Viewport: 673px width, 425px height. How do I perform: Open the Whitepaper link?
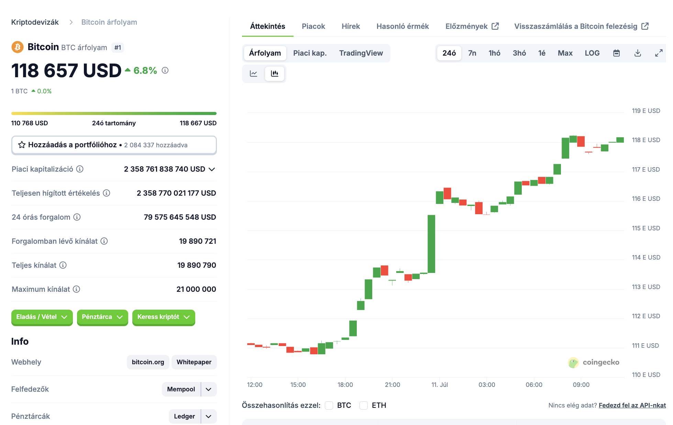(194, 362)
